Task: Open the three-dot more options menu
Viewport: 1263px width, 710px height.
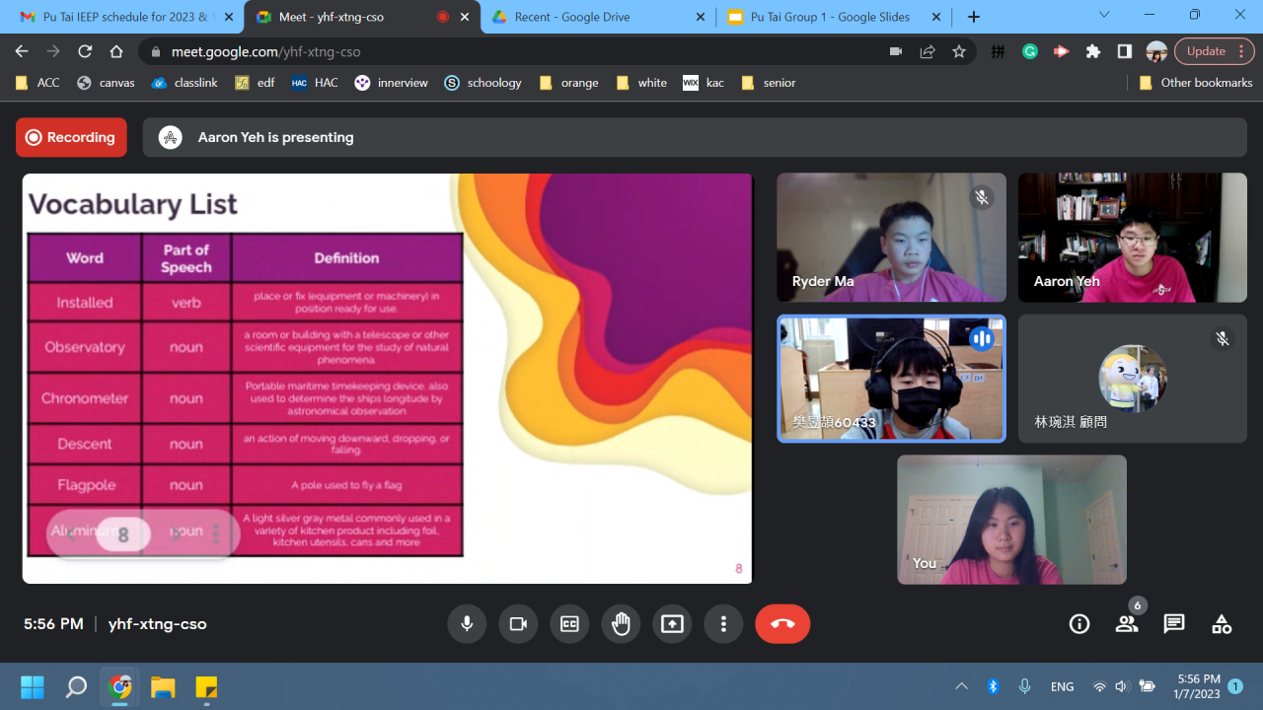Action: [x=723, y=624]
